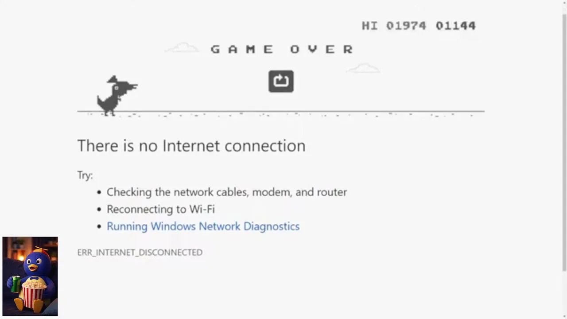Screen dimensions: 567x319
Task: Restart the dino game with the replay icon
Action: (x=281, y=82)
